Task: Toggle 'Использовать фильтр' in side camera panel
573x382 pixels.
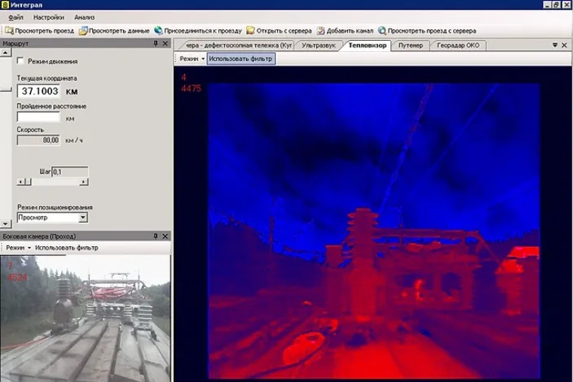Action: [66, 248]
